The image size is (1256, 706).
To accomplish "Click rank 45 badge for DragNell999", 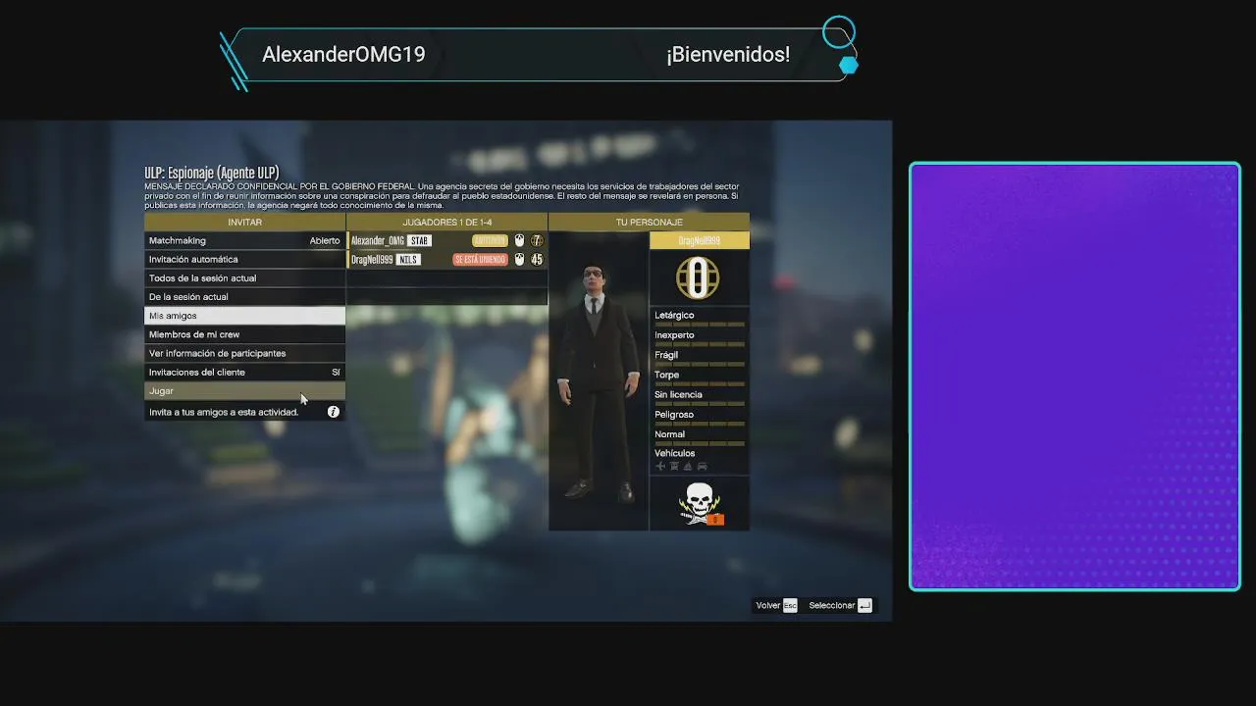I will coord(537,260).
